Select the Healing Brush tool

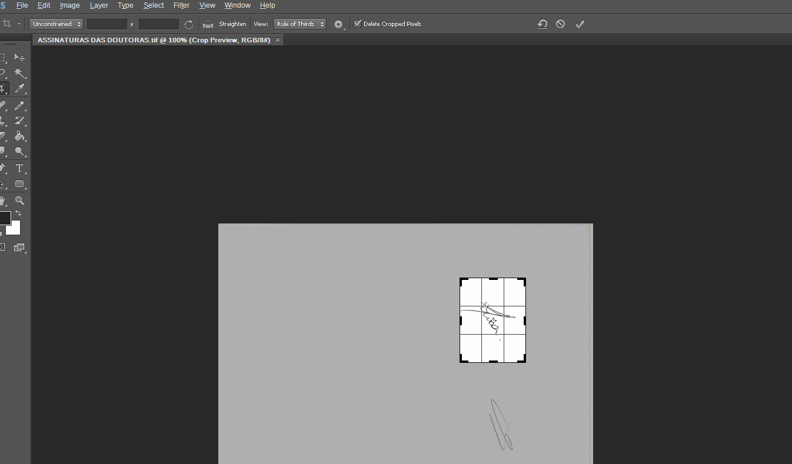2,105
